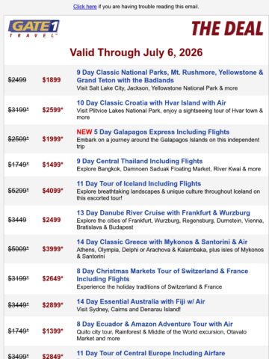
Task: Open 14 Day Classic Greece with Mykonos
Action: pos(162,242)
